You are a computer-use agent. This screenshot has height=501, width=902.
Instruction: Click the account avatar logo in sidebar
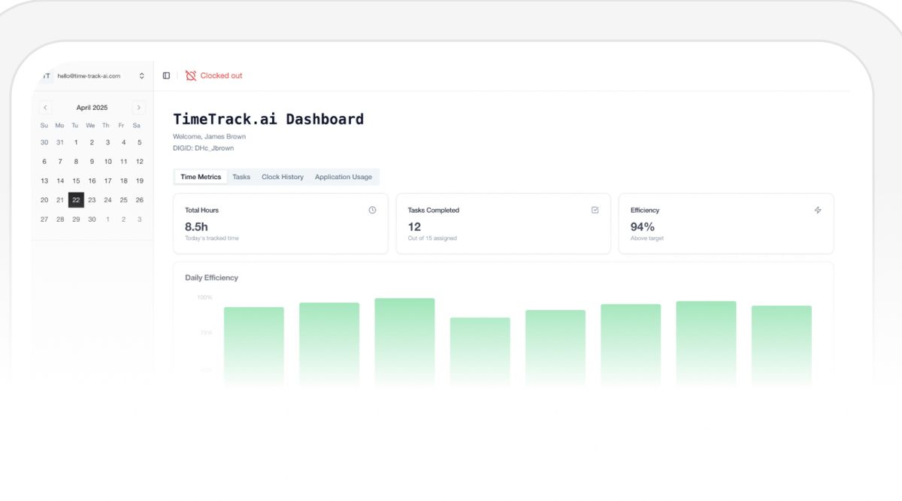[47, 76]
